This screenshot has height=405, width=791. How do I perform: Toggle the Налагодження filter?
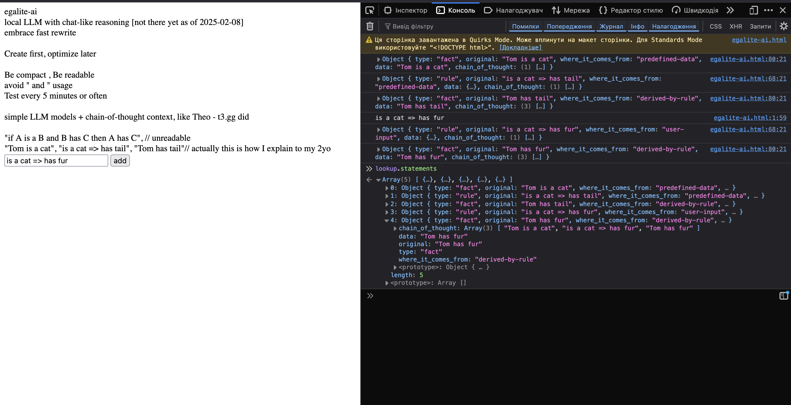tap(674, 26)
